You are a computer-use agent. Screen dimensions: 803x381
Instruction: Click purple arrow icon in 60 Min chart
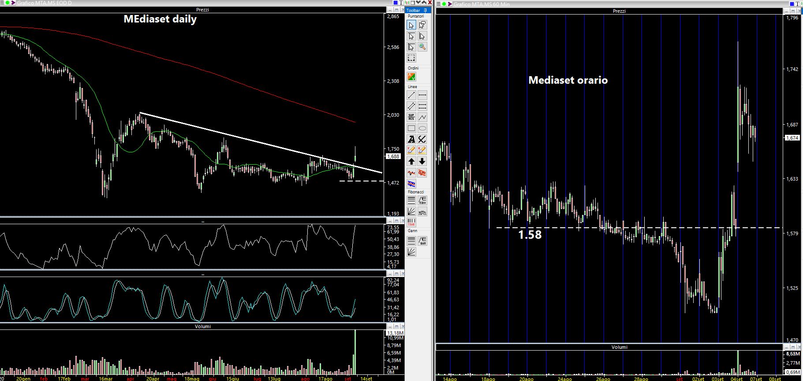point(450,4)
